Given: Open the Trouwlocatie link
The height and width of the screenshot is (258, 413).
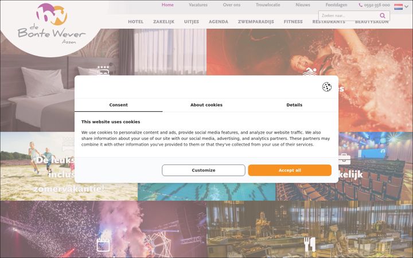Looking at the screenshot, I should click(268, 5).
